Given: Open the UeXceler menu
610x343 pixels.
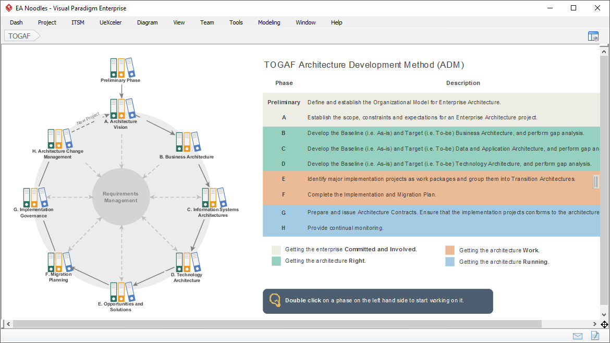Looking at the screenshot, I should [x=111, y=22].
